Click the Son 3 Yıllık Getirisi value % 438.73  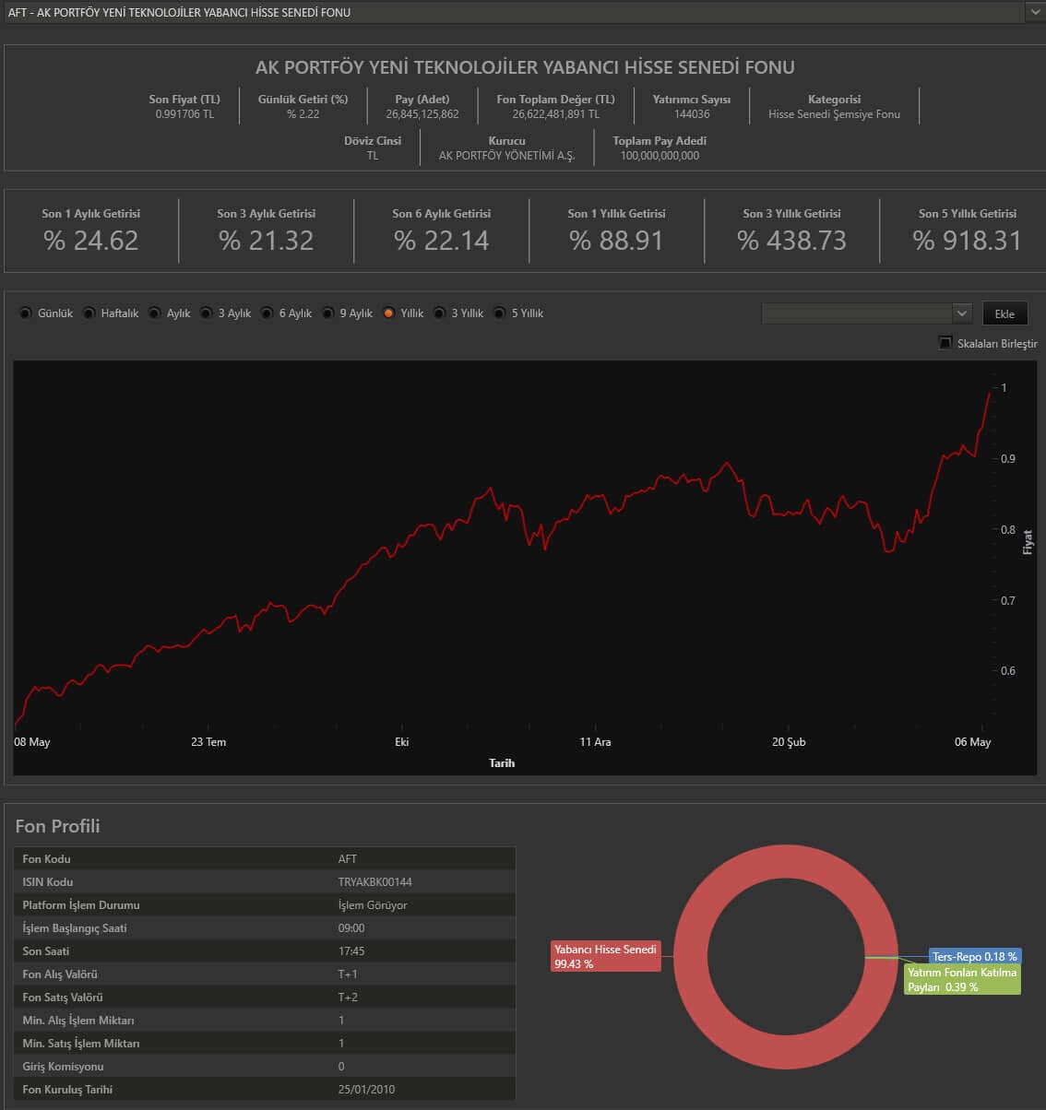(791, 241)
